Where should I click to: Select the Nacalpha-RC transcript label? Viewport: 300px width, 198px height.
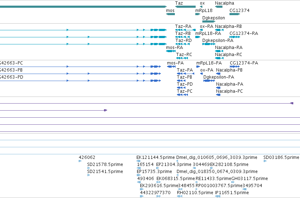pos(228,55)
